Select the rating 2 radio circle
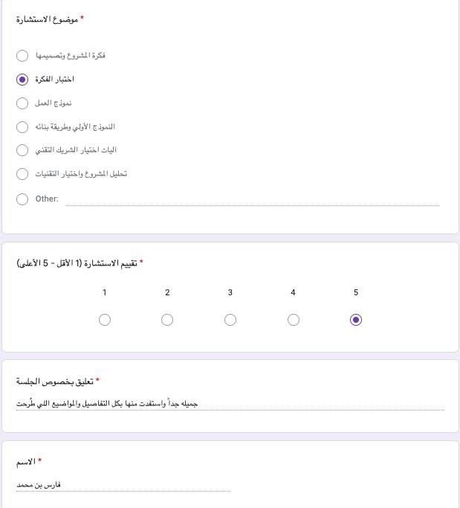This screenshot has height=508, width=460. click(x=167, y=320)
